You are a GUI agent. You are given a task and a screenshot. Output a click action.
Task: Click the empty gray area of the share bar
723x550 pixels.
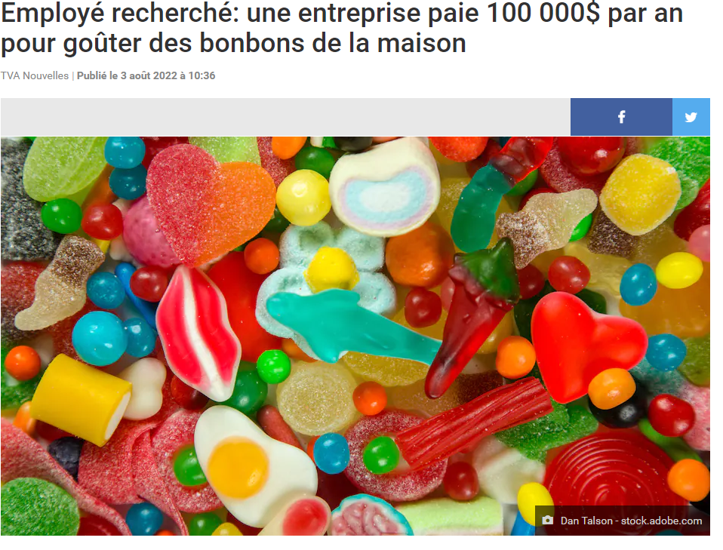click(285, 117)
